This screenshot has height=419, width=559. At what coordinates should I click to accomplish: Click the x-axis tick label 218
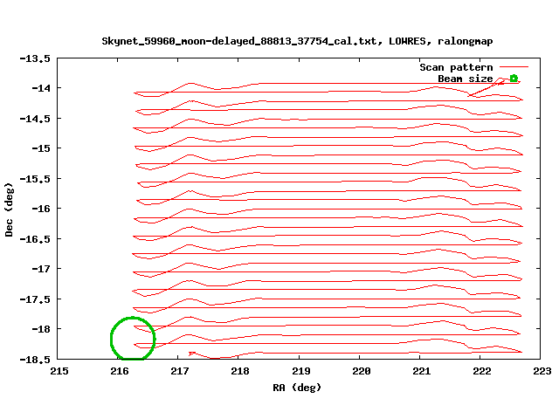(x=240, y=371)
